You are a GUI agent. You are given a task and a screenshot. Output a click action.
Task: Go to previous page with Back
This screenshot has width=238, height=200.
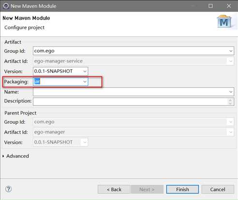click(x=114, y=189)
